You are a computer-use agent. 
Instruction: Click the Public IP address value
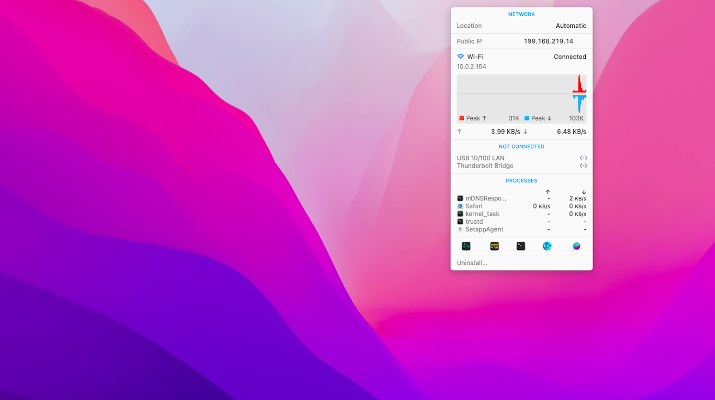pos(548,41)
